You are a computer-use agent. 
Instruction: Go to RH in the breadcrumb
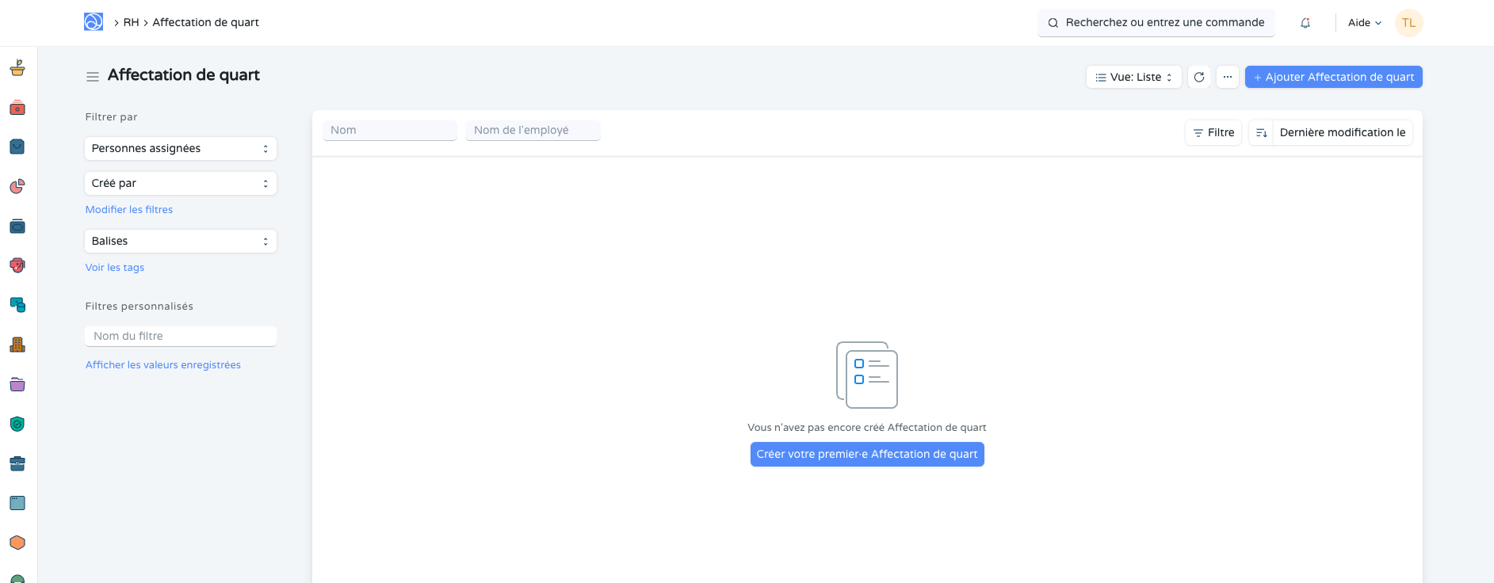tap(131, 22)
